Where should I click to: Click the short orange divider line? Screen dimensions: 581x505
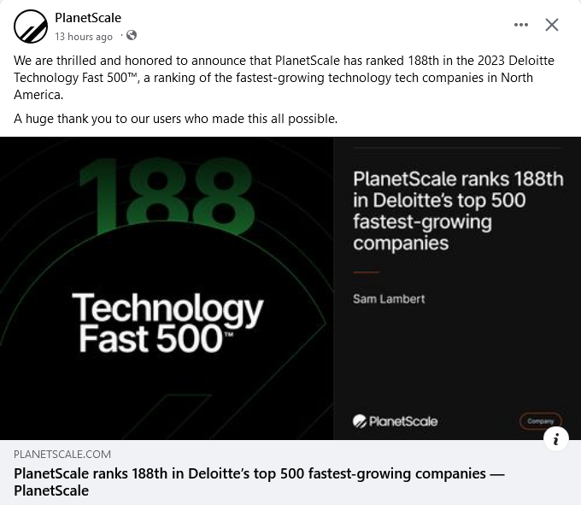pos(366,273)
